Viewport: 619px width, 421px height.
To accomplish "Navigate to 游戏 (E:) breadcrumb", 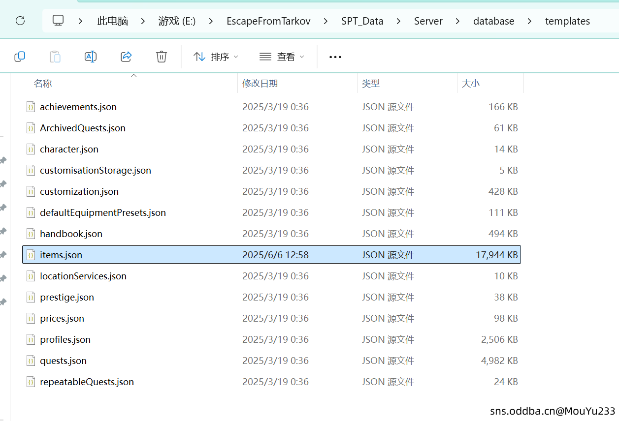I will 177,21.
